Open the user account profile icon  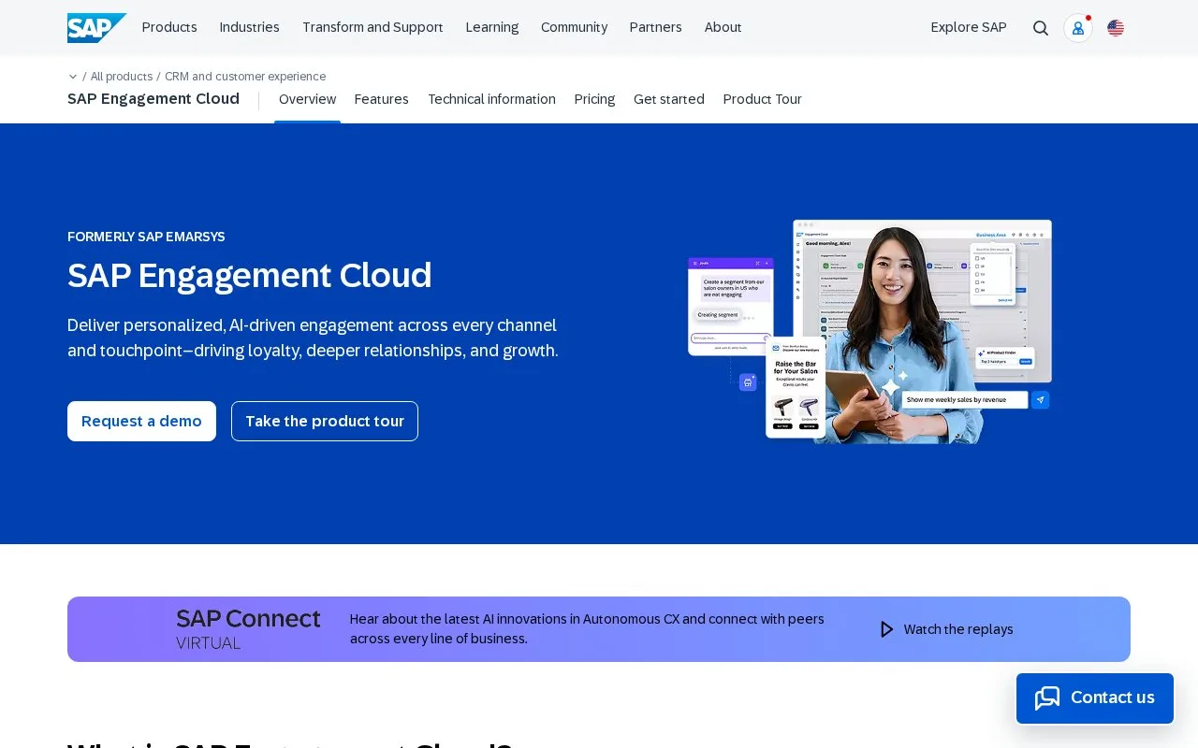click(1078, 28)
